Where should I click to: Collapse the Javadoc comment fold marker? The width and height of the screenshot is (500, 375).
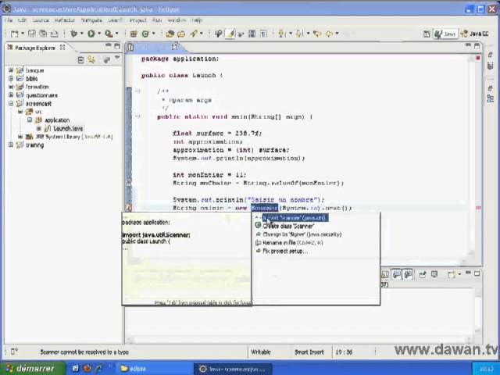137,91
